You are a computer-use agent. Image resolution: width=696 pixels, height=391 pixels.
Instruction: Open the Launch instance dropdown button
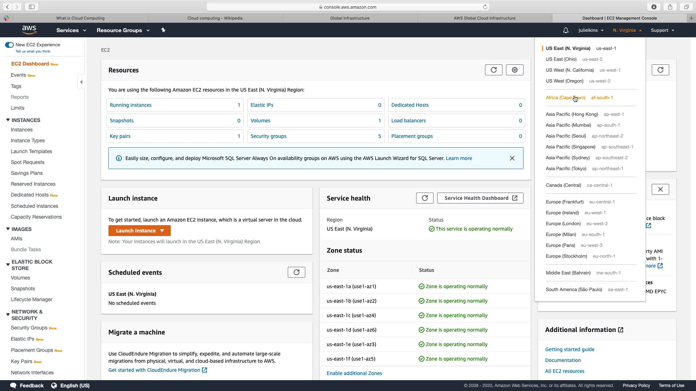click(140, 231)
